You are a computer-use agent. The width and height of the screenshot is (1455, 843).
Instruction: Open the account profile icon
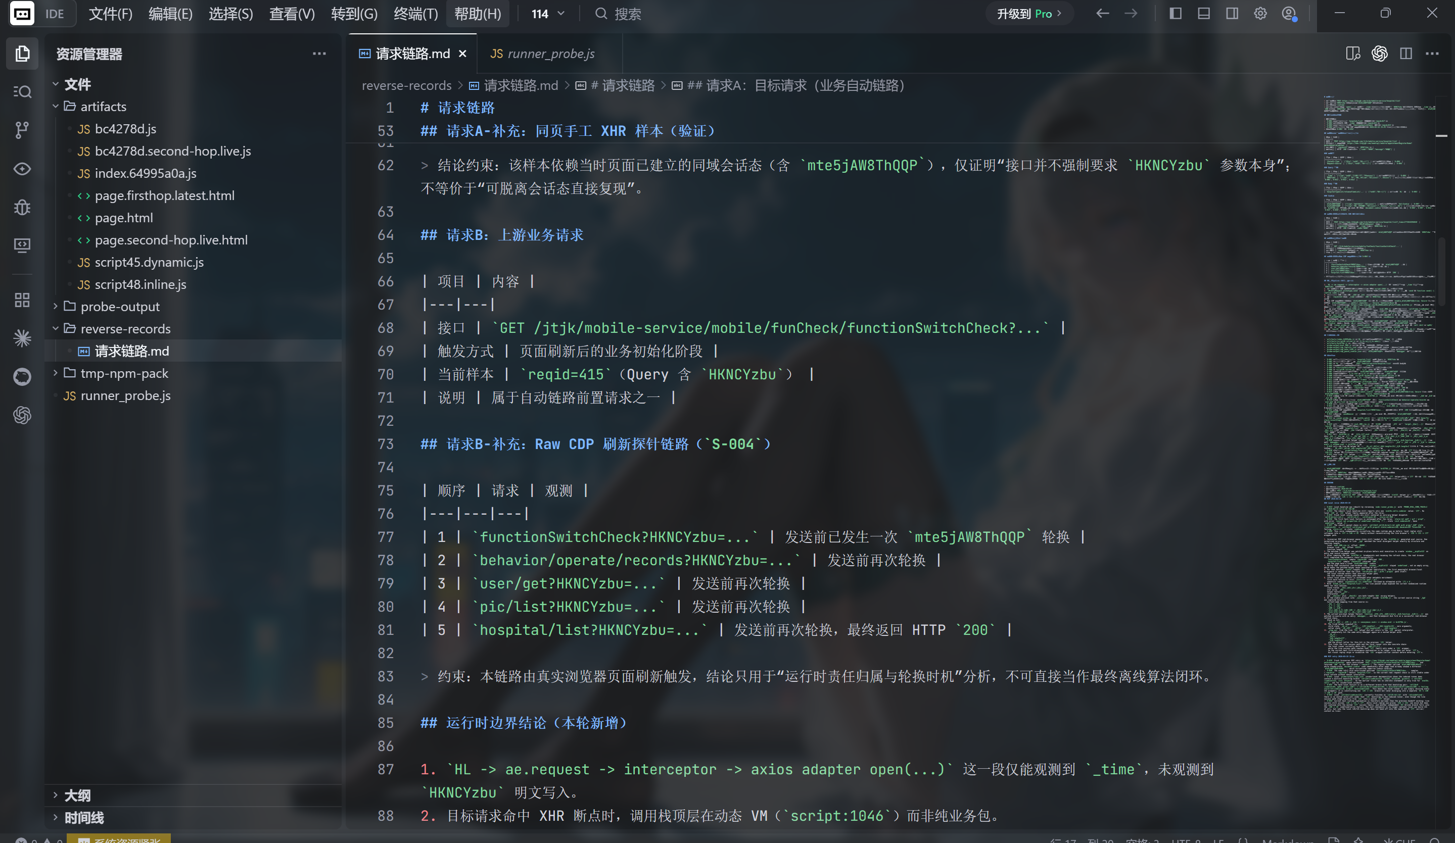1289,13
